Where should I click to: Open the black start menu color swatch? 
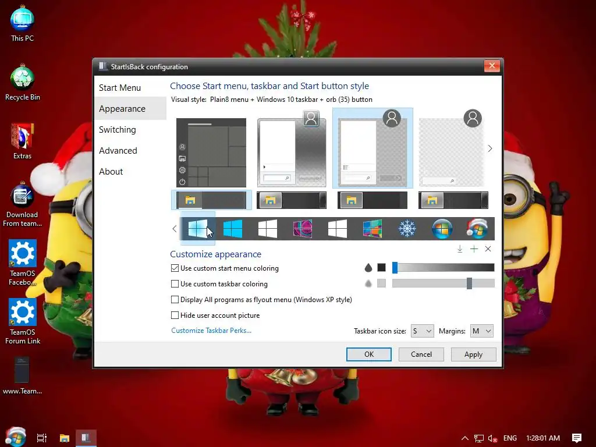point(381,268)
